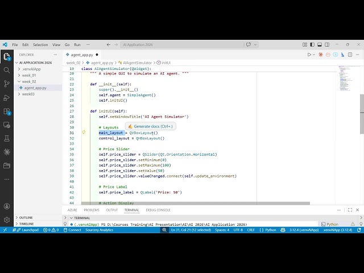Screen dimensions: 364x273
Task: Click the lightbulb code action on line 31
Action: tap(84, 133)
